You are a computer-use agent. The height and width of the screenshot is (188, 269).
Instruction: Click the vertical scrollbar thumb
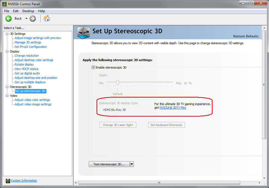click(x=264, y=85)
